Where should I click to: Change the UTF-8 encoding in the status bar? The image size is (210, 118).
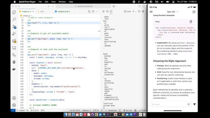95,110
